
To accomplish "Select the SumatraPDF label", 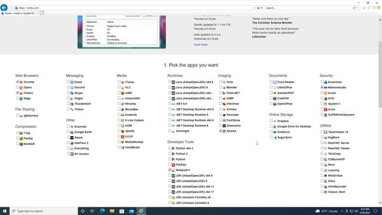I will [x=285, y=93].
